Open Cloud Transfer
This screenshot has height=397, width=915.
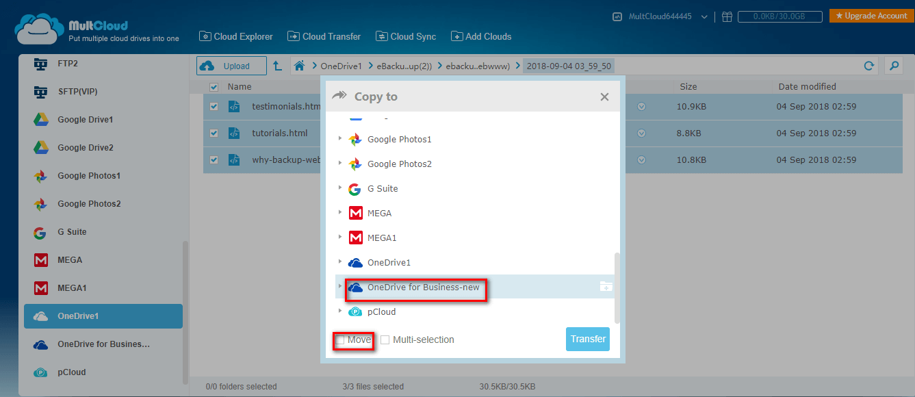tap(324, 36)
